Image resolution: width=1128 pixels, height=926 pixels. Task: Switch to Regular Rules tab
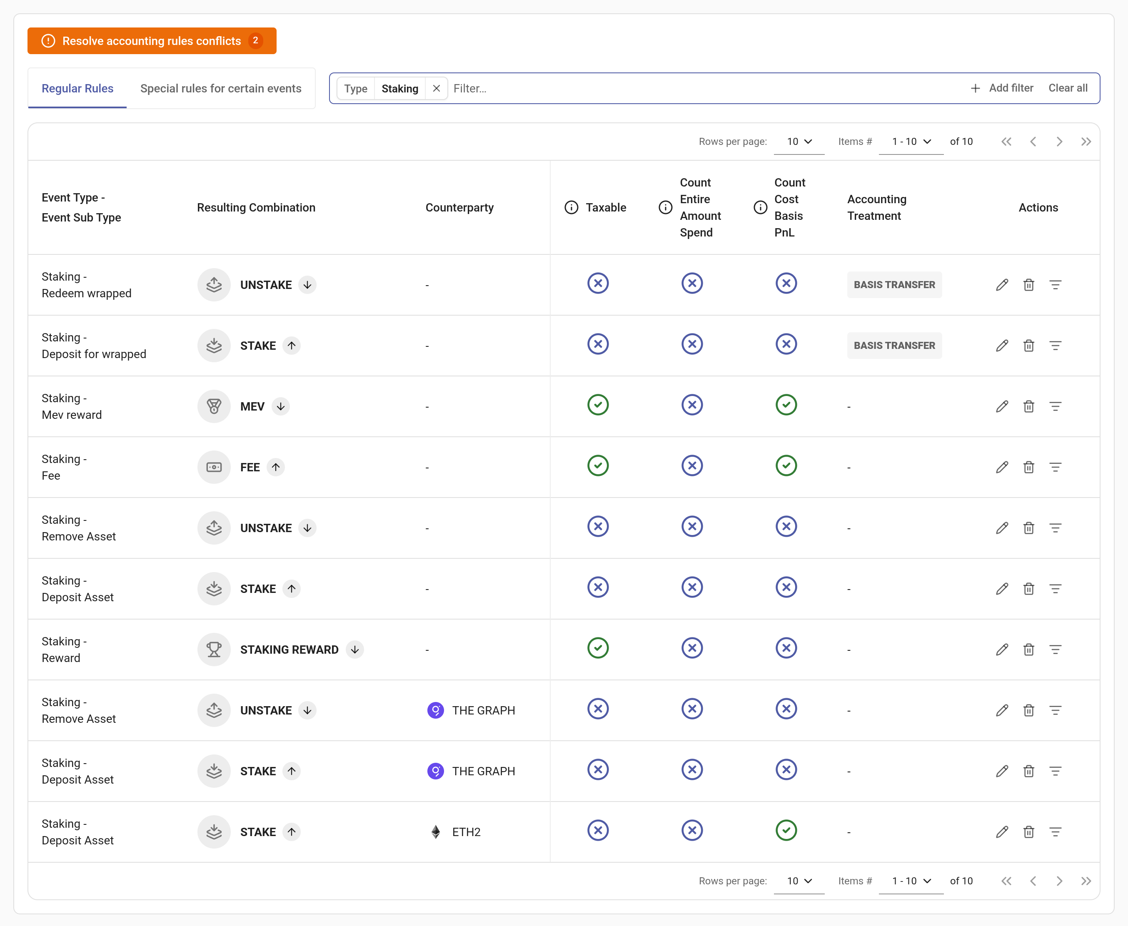(77, 89)
